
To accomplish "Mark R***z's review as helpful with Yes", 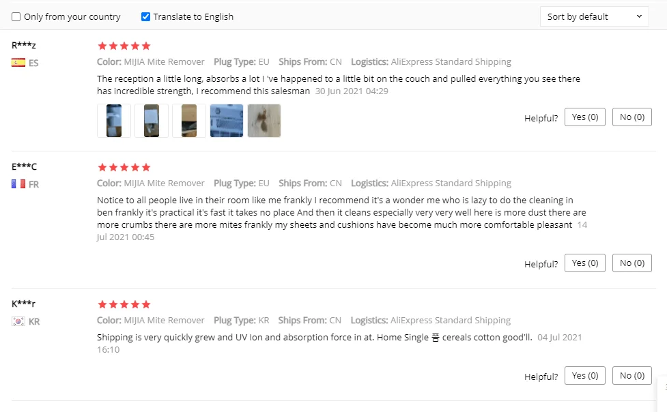I will [x=585, y=117].
